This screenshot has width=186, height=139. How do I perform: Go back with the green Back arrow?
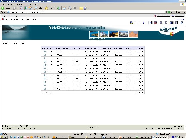click(3, 8)
